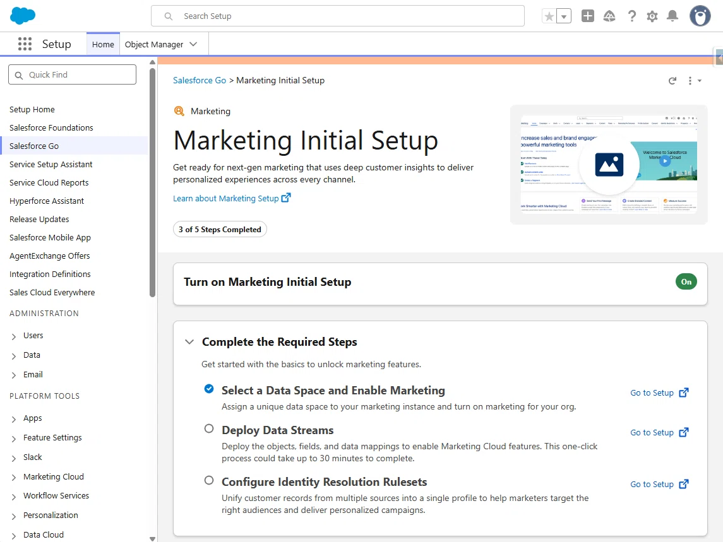Expand the Feature Settings node
Image resolution: width=723 pixels, height=542 pixels.
(14, 439)
